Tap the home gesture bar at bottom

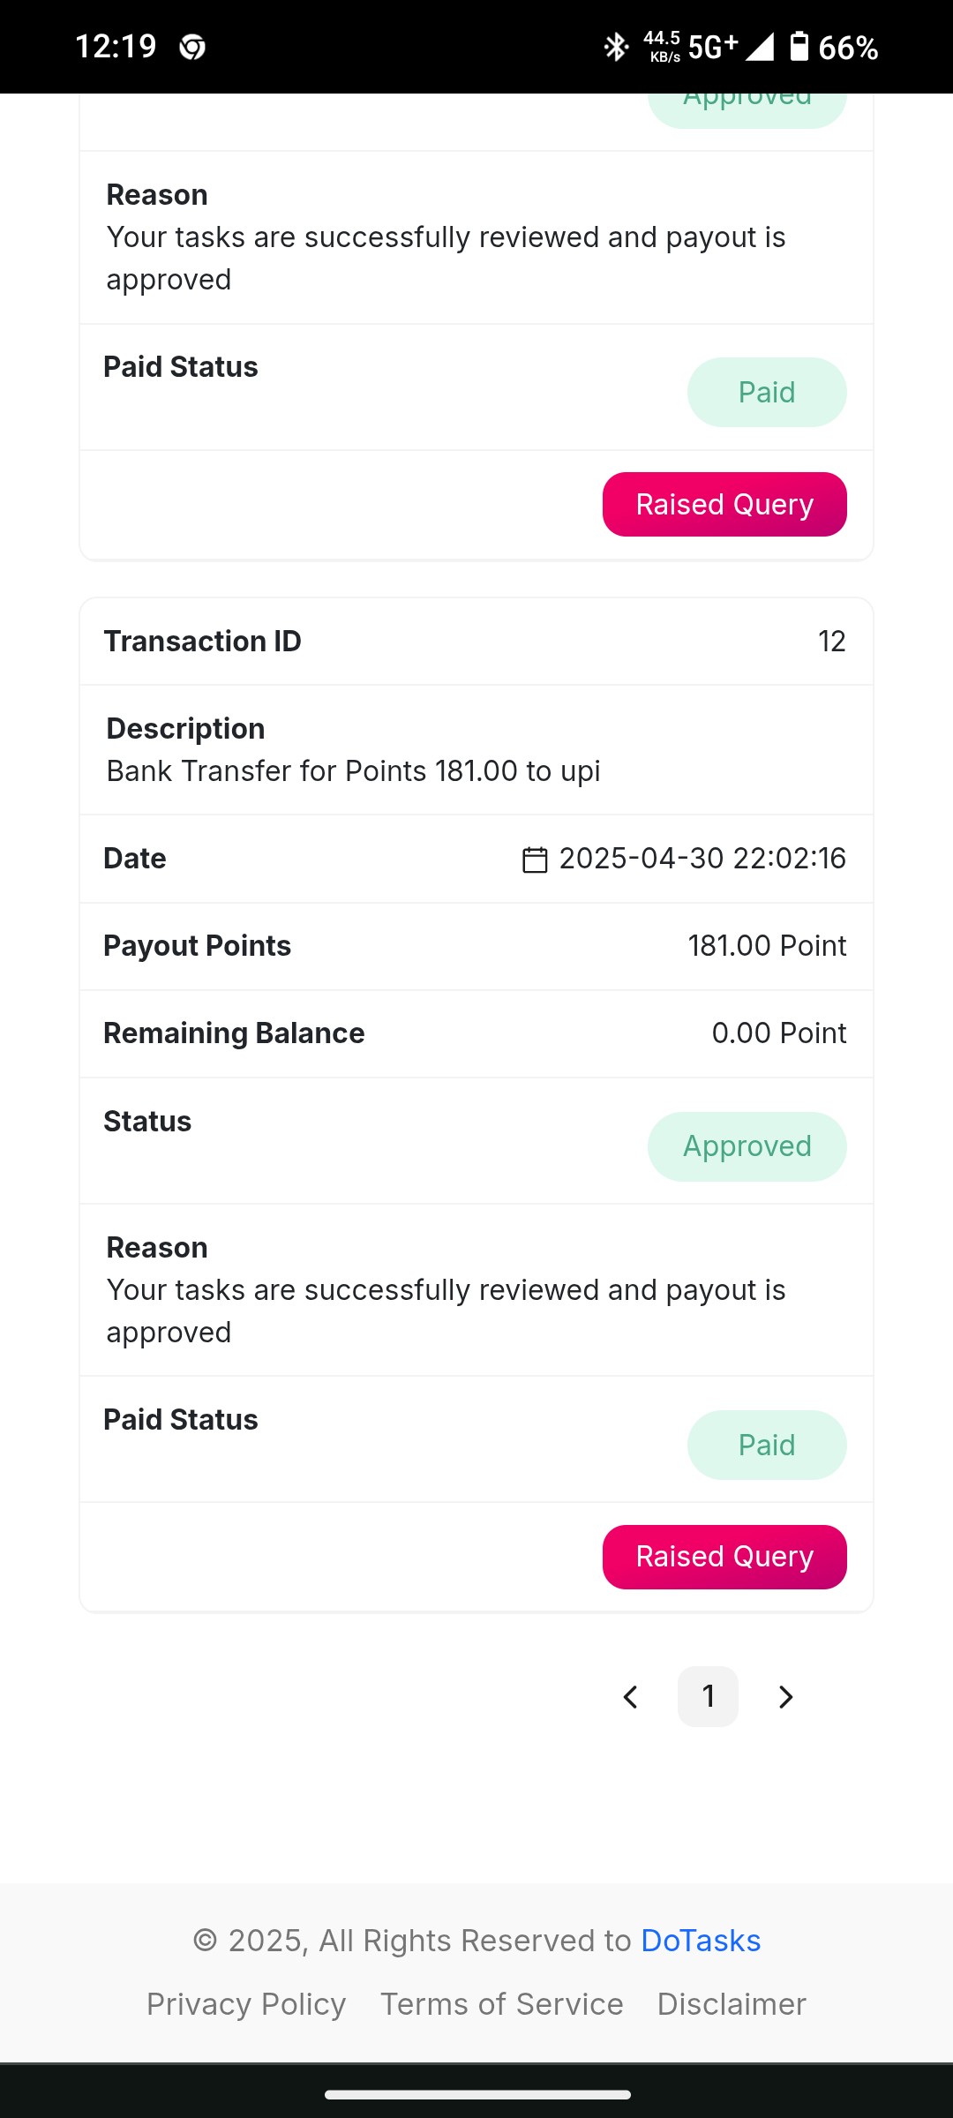[x=477, y=2094]
